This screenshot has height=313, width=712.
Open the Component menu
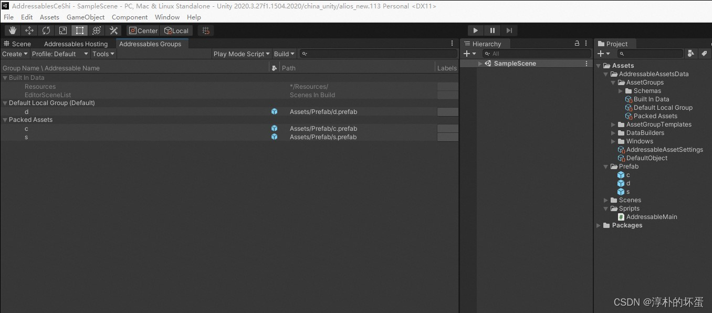(x=130, y=17)
